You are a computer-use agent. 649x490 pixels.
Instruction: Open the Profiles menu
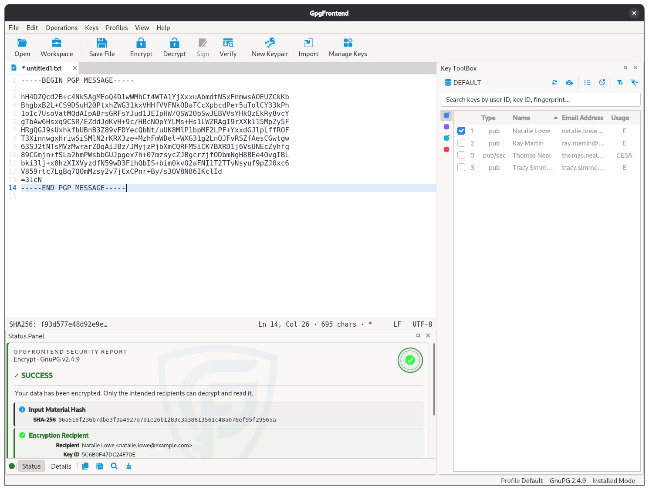(117, 27)
